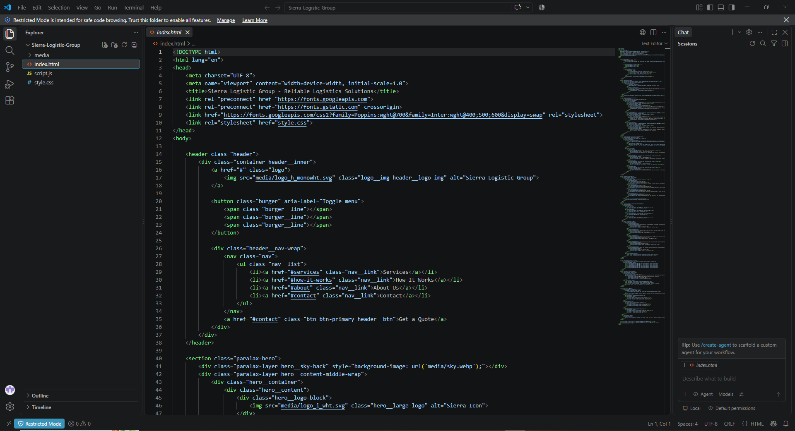
Task: Open the Run and Debug view
Action: [x=10, y=84]
